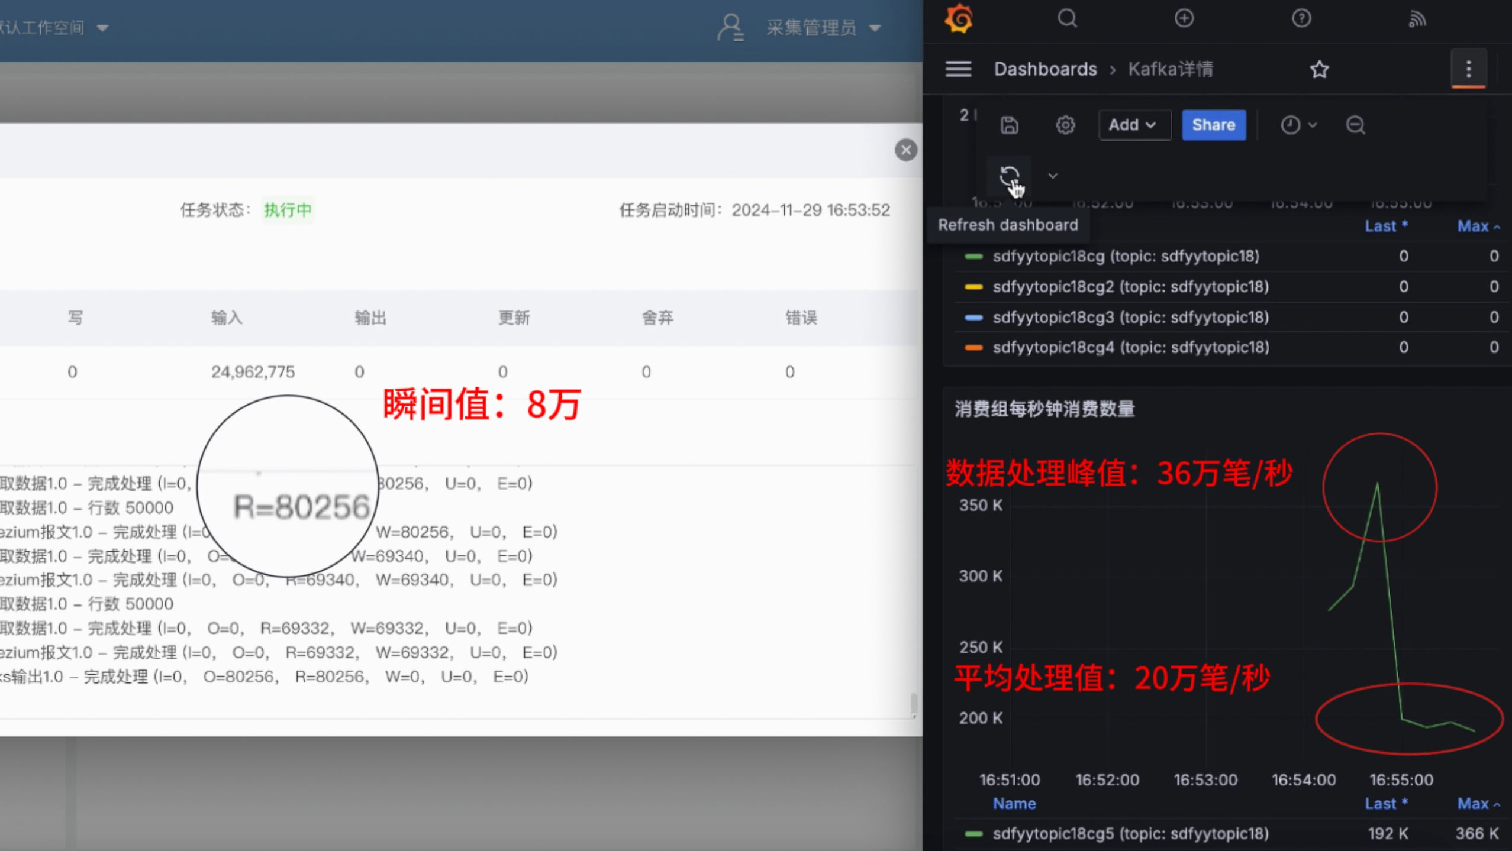This screenshot has height=851, width=1512.
Task: Star the Kafka详情 dashboard as favorite
Action: [x=1319, y=69]
